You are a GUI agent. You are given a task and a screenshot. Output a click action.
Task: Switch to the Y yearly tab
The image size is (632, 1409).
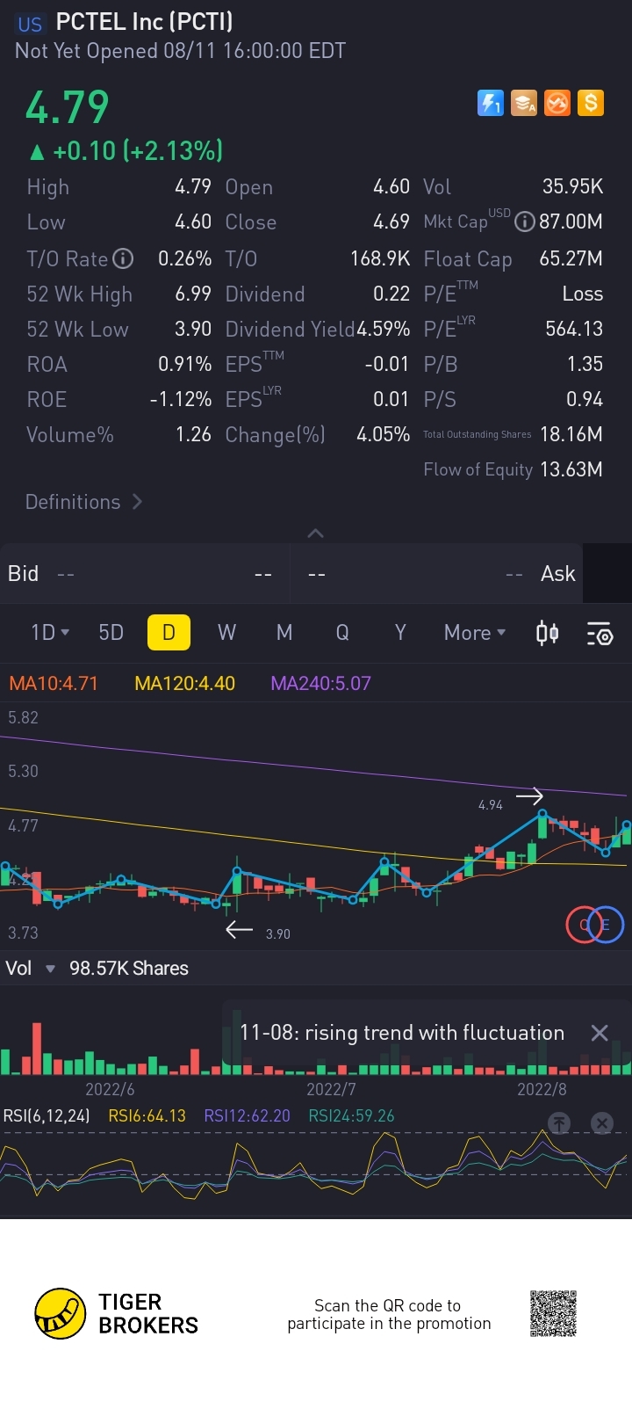tap(400, 633)
